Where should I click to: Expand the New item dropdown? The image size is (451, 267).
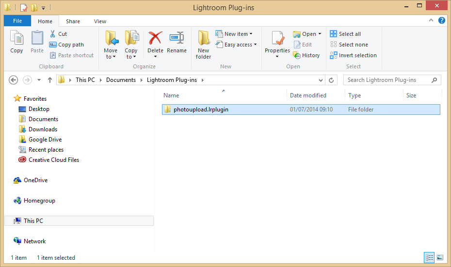(x=238, y=34)
